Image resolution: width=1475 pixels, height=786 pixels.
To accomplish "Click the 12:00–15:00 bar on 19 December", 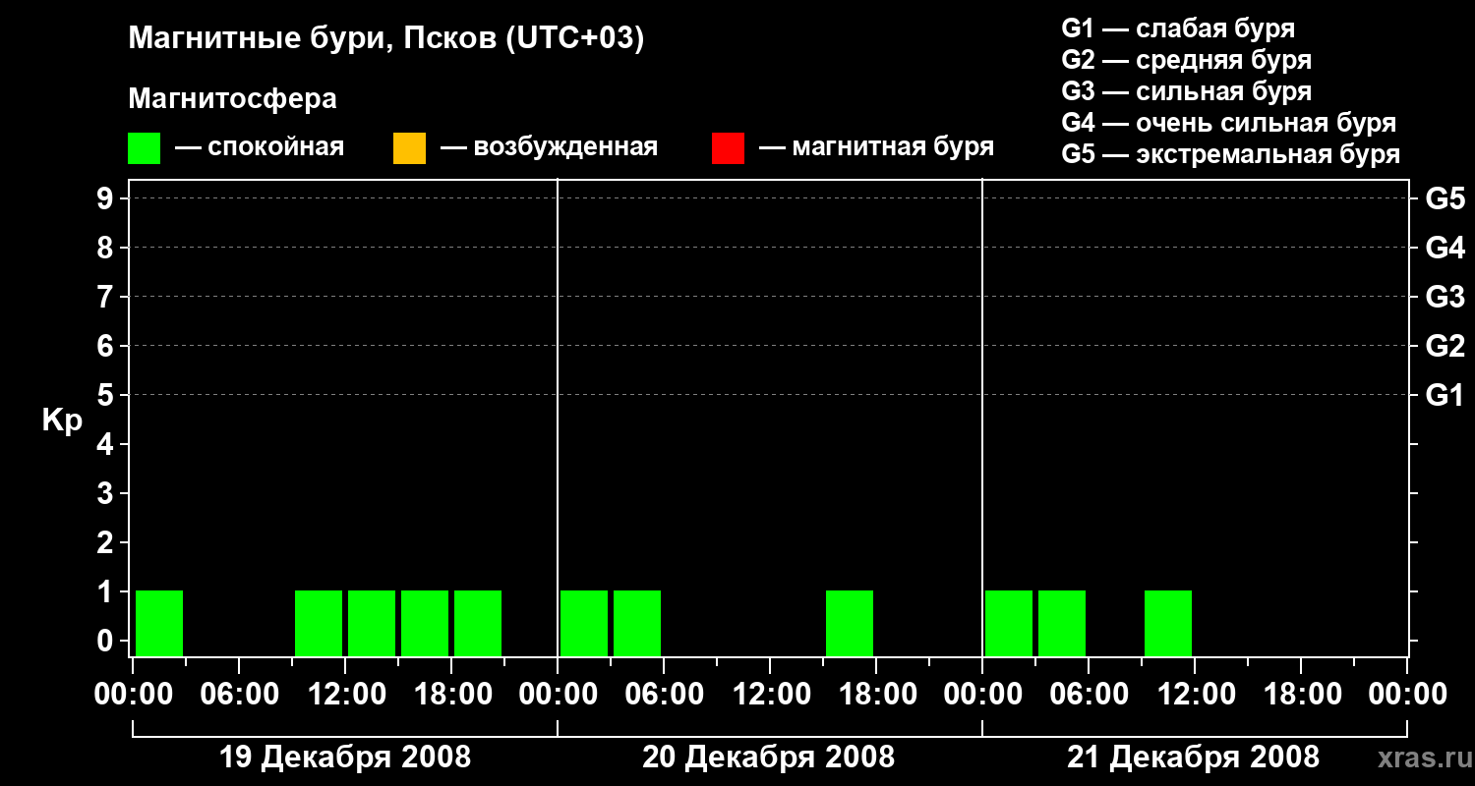I will coord(372,623).
